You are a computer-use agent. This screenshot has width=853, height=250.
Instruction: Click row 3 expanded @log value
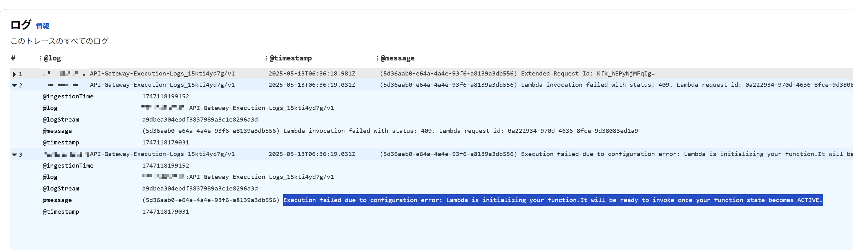pos(237,177)
